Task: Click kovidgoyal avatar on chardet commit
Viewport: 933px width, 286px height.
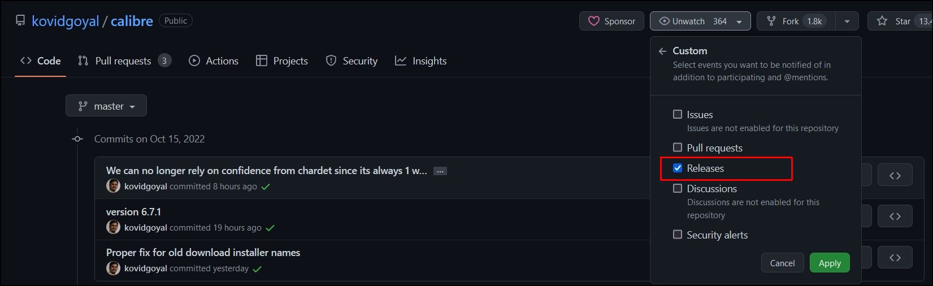Action: [113, 186]
